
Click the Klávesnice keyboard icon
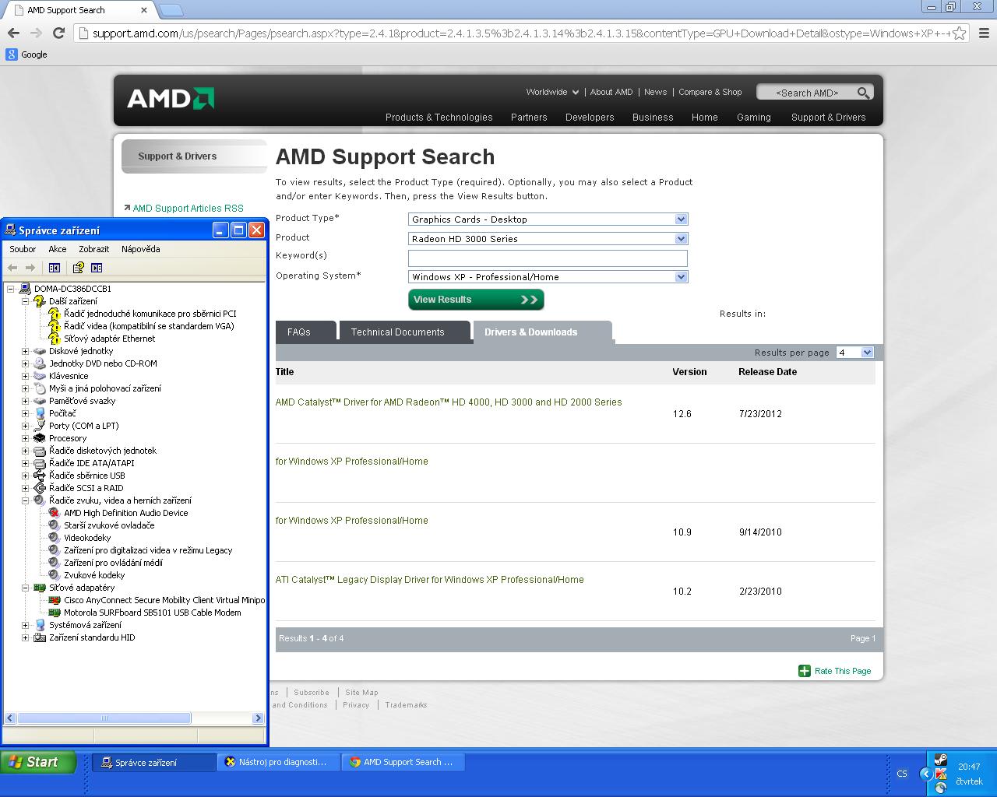[39, 376]
